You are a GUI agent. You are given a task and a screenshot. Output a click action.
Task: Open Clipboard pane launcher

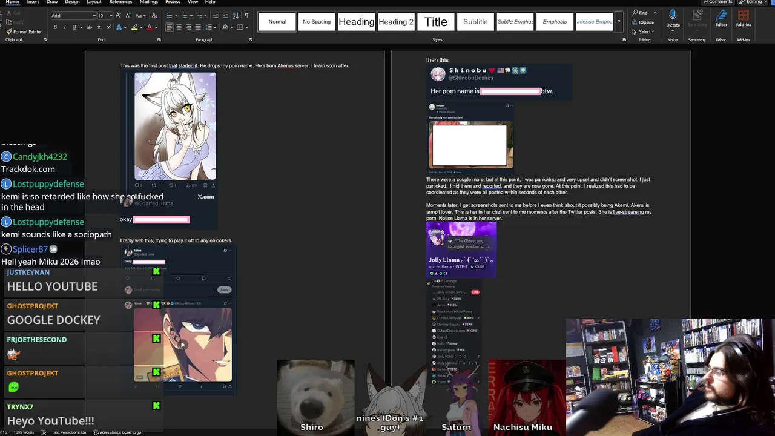coord(45,40)
